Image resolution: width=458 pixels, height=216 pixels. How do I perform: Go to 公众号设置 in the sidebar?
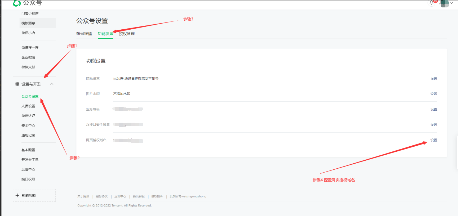[30, 96]
